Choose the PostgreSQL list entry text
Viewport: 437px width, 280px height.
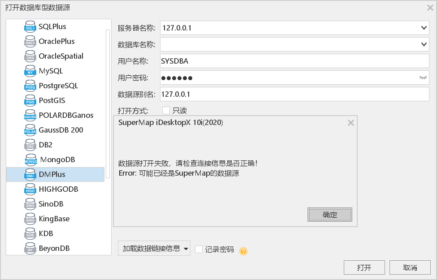[58, 86]
